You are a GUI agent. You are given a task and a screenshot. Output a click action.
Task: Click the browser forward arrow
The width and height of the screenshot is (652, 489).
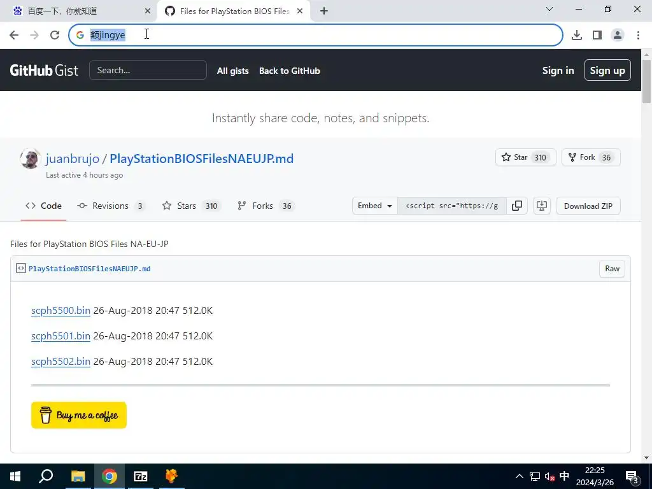34,35
